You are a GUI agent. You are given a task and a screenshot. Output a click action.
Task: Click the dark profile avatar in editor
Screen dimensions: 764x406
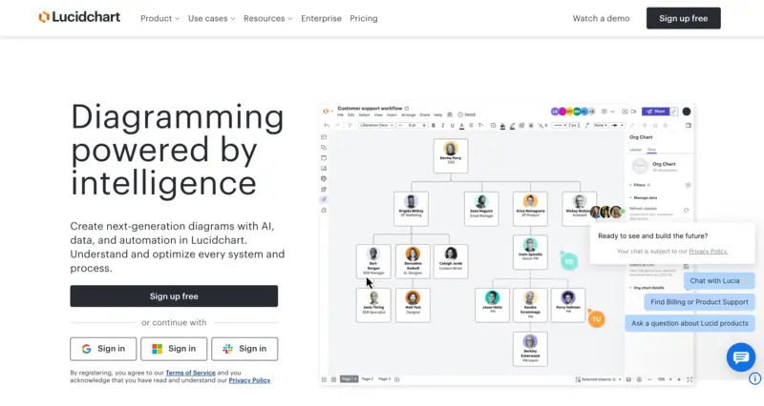(x=687, y=112)
